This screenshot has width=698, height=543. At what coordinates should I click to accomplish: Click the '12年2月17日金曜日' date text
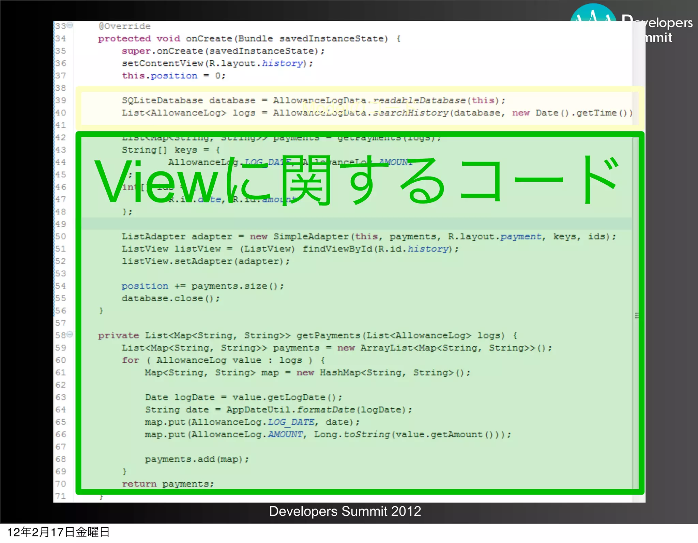coord(58,532)
